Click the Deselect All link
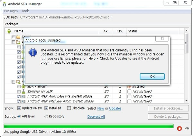Viewport: 193px width, 137px height. [x=96, y=117]
